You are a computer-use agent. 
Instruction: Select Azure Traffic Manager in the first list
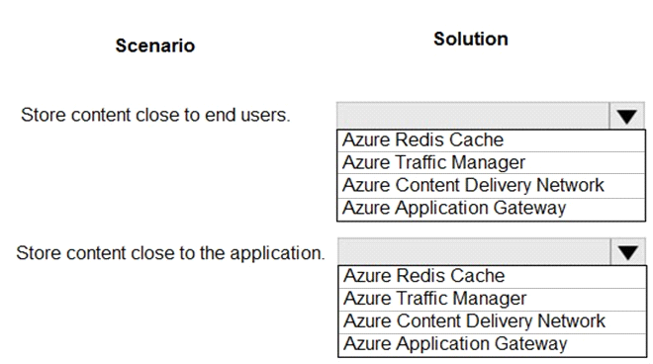click(x=491, y=163)
